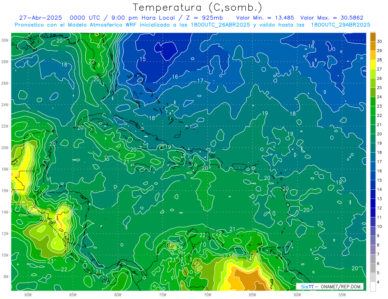This screenshot has height=299, width=388.
Task: Click contour label 24 over Venezuela
Action: 249,259
